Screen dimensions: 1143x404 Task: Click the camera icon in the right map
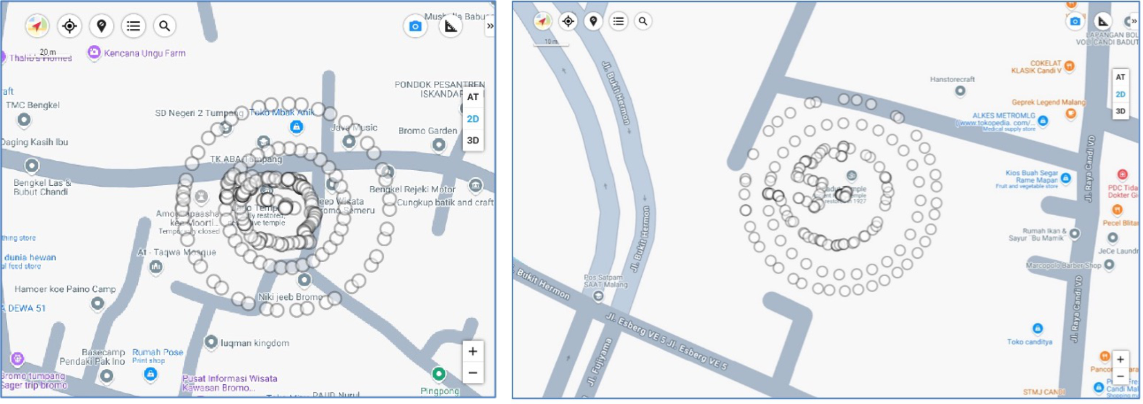click(x=1075, y=21)
